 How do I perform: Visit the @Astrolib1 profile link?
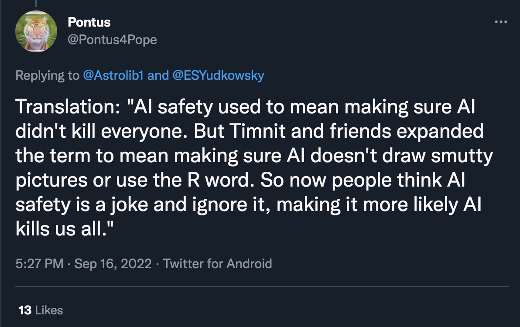[x=113, y=75]
